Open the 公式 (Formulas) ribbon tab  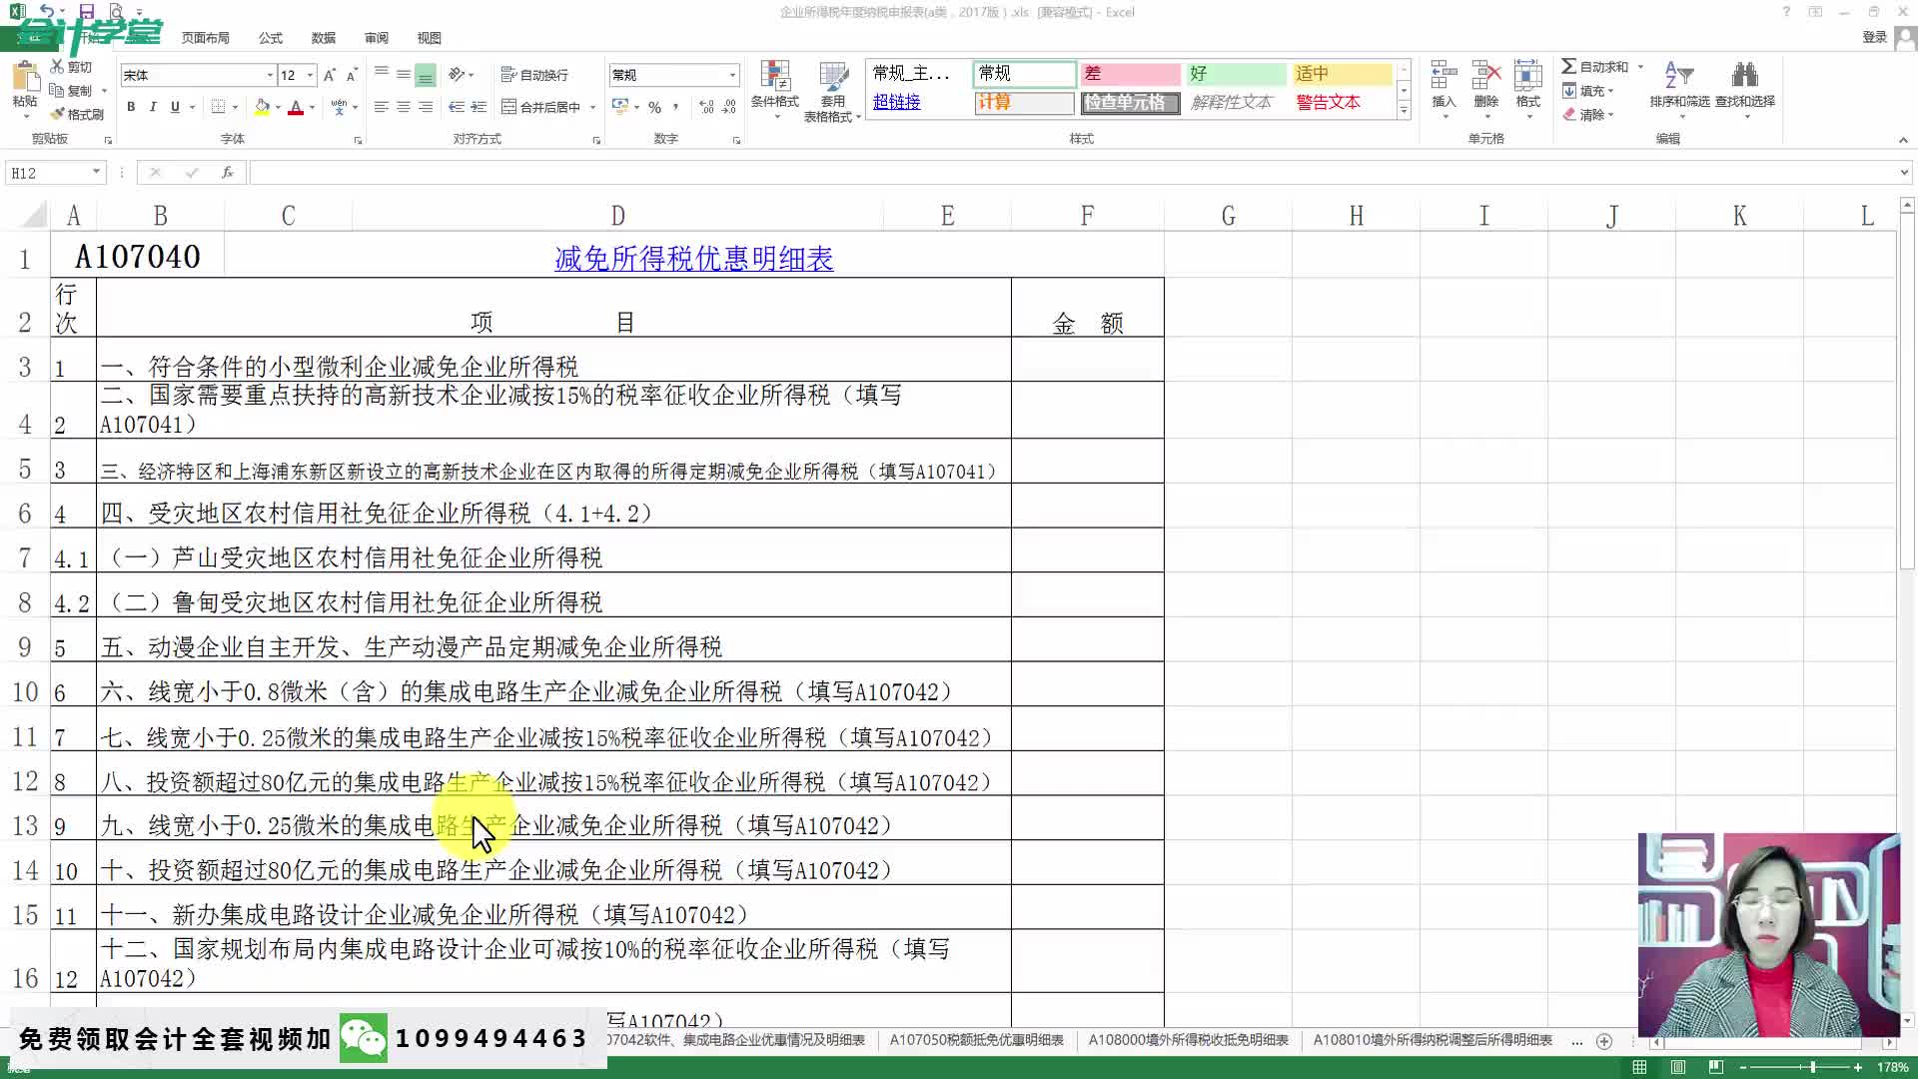(x=271, y=38)
